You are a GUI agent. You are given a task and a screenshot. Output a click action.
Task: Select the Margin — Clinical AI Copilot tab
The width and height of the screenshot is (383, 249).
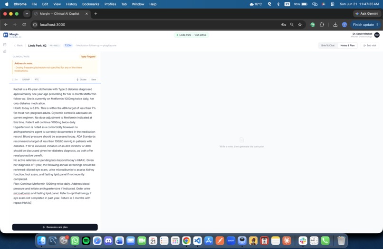coord(59,14)
